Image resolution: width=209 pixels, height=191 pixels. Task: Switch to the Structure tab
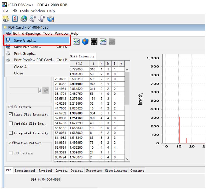[x=94, y=171]
